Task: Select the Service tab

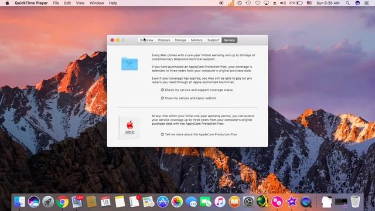Action: [x=229, y=40]
